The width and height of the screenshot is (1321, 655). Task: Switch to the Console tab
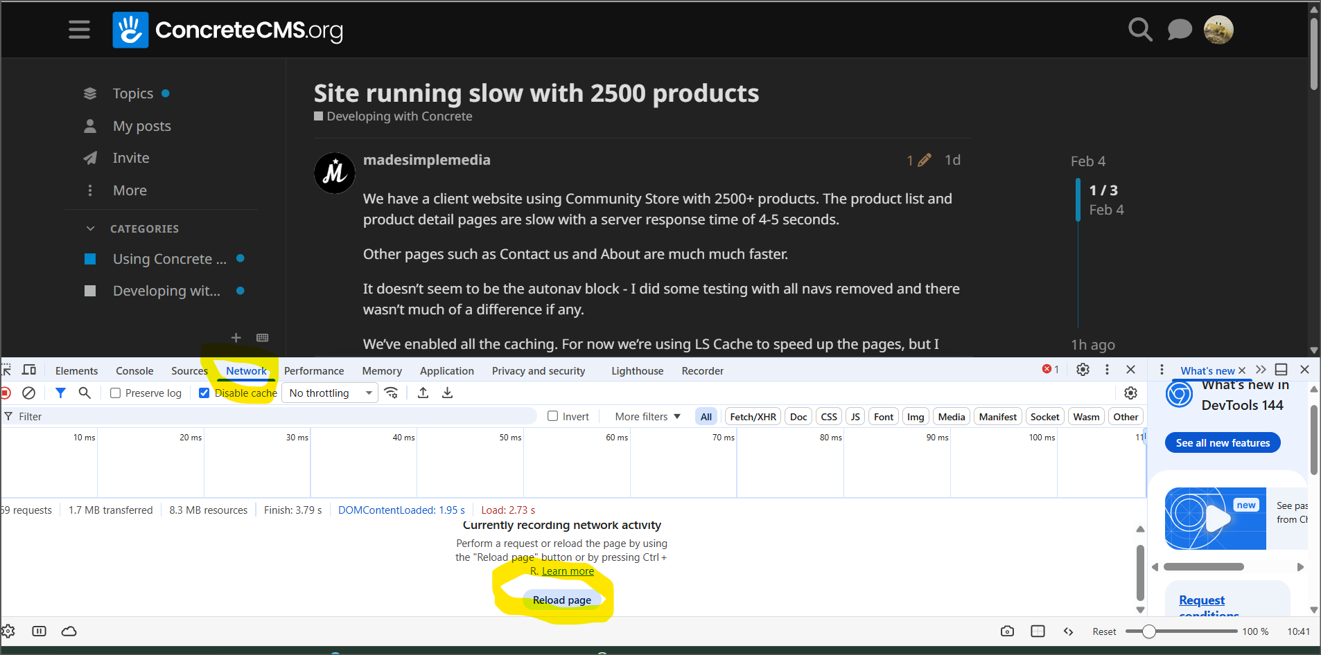point(134,371)
